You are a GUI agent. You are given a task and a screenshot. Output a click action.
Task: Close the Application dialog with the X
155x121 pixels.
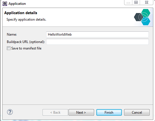(146, 2)
